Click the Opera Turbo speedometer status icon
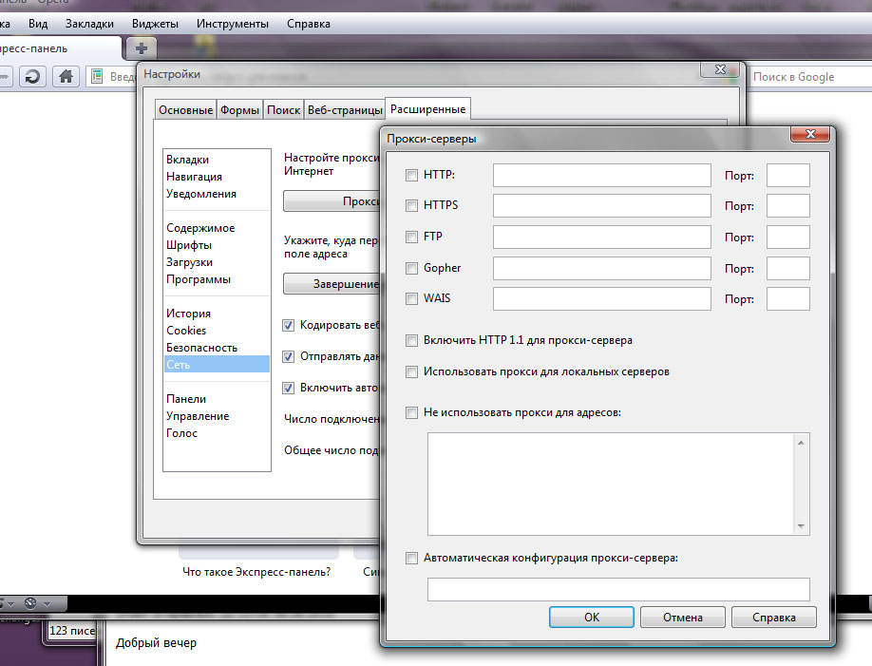 coord(30,602)
